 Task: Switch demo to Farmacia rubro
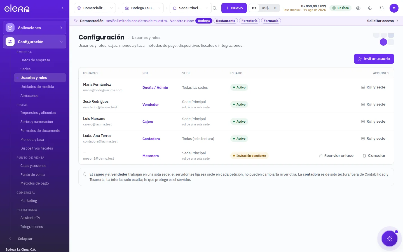(271, 21)
